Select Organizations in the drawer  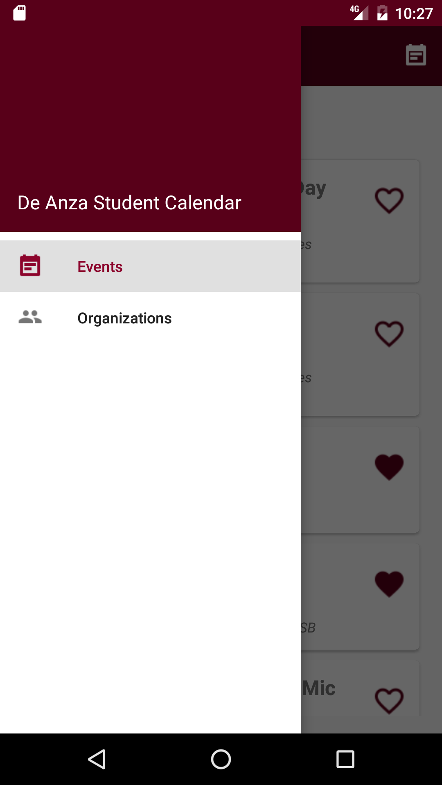click(x=124, y=318)
